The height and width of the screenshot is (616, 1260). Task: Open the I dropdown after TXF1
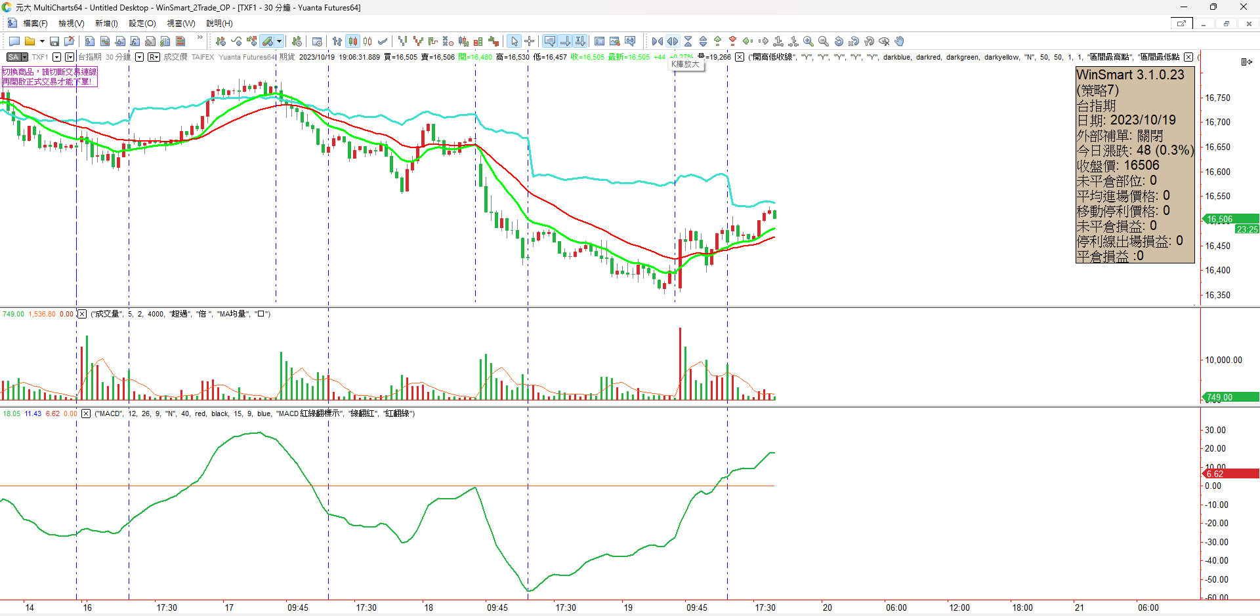(70, 57)
